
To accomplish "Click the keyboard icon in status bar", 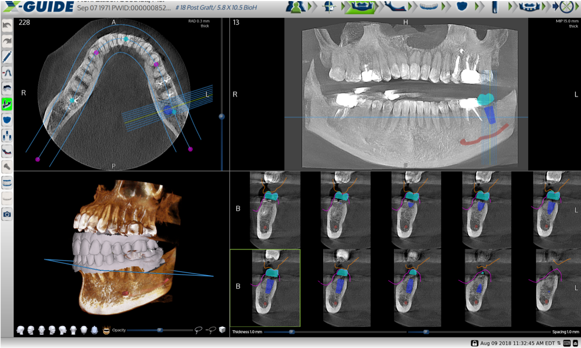I will pyautogui.click(x=566, y=343).
